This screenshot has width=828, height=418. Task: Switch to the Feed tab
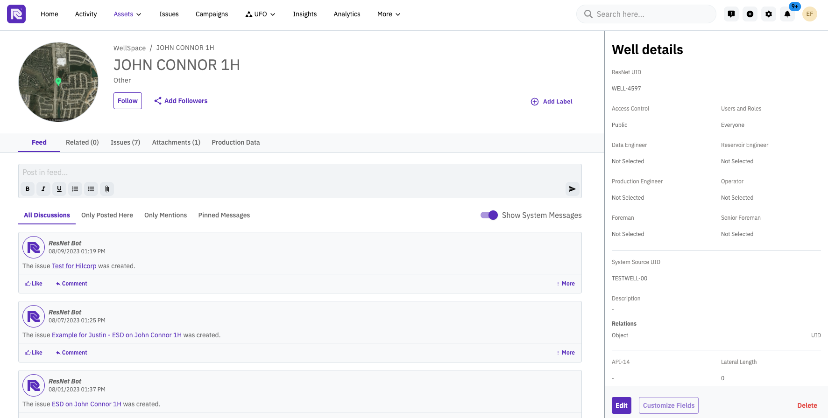pos(39,142)
